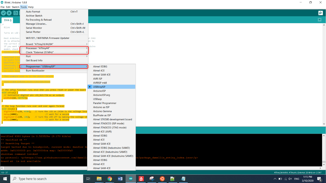
Task: Switch to Google Chrome on the taskbar
Action: (110, 179)
